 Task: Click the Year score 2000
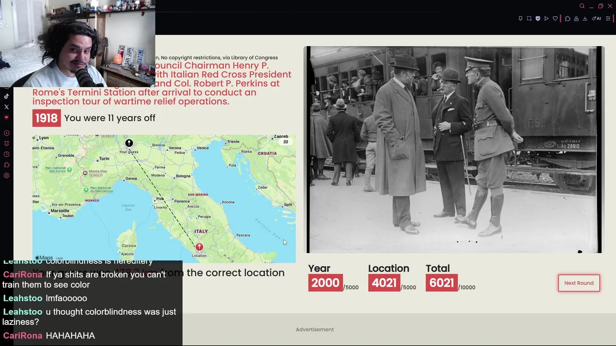pyautogui.click(x=325, y=283)
